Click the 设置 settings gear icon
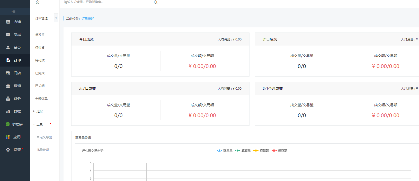This screenshot has height=181, width=419. click(x=8, y=150)
